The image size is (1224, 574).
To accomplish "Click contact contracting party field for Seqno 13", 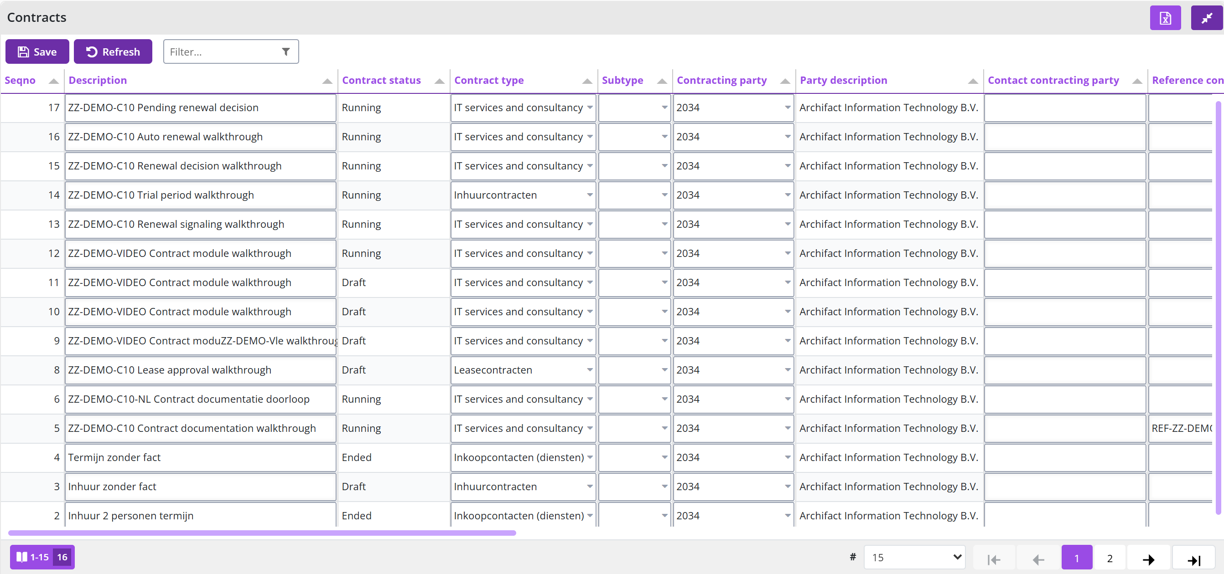I will click(1065, 224).
